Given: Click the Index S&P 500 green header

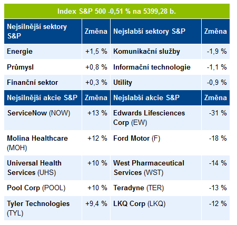Looking at the screenshot, I should pyautogui.click(x=117, y=11).
